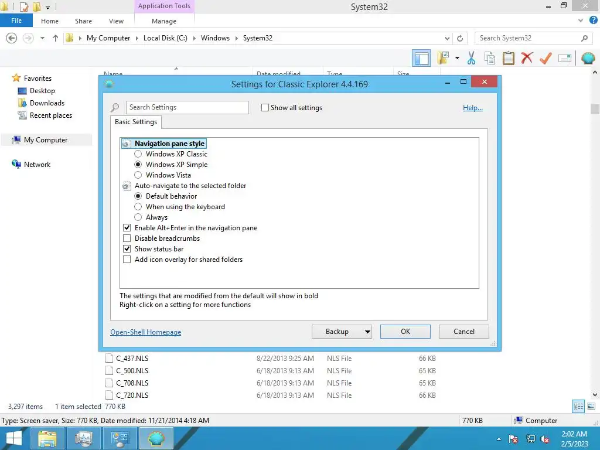Click the Search System32 field
The width and height of the screenshot is (600, 450).
point(528,38)
